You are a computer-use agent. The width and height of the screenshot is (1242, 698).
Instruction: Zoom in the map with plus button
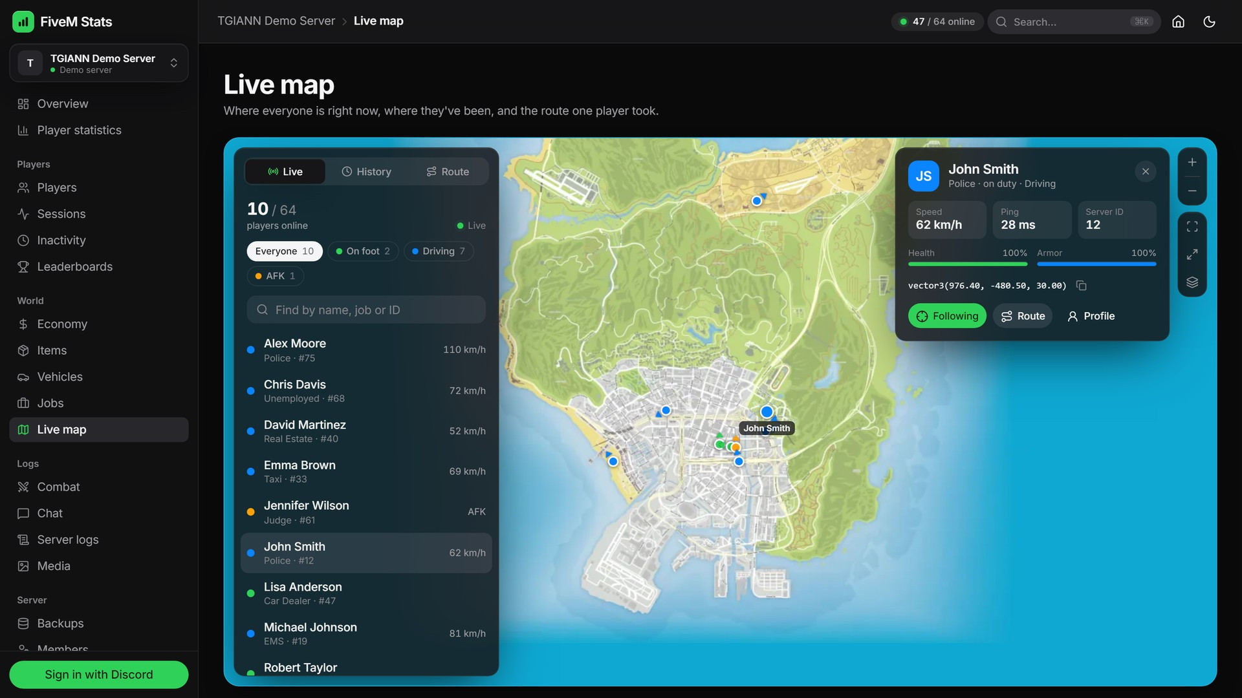pos(1192,162)
